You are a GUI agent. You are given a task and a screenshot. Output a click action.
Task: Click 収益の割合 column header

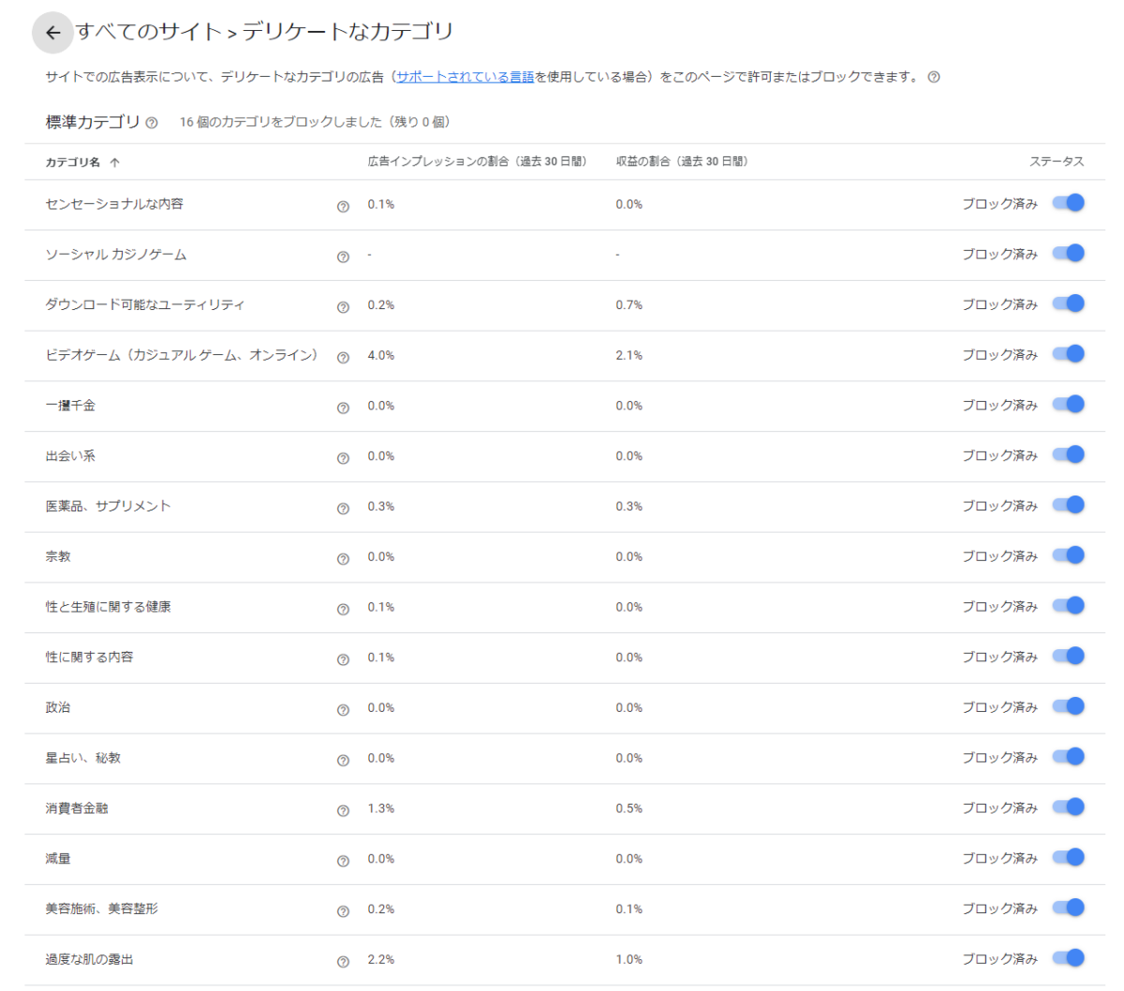(681, 162)
